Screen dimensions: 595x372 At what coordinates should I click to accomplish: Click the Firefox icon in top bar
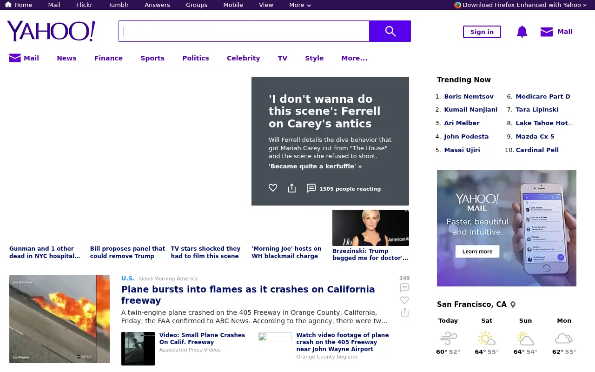click(457, 5)
